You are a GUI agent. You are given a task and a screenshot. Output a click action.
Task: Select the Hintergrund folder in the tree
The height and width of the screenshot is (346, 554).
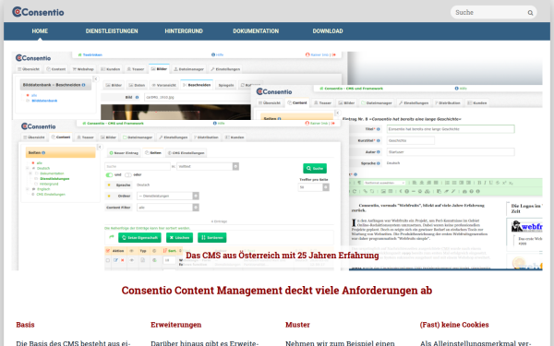49,184
